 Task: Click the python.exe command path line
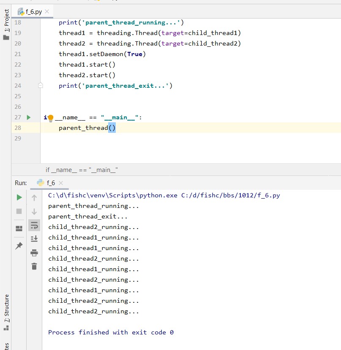(x=164, y=195)
